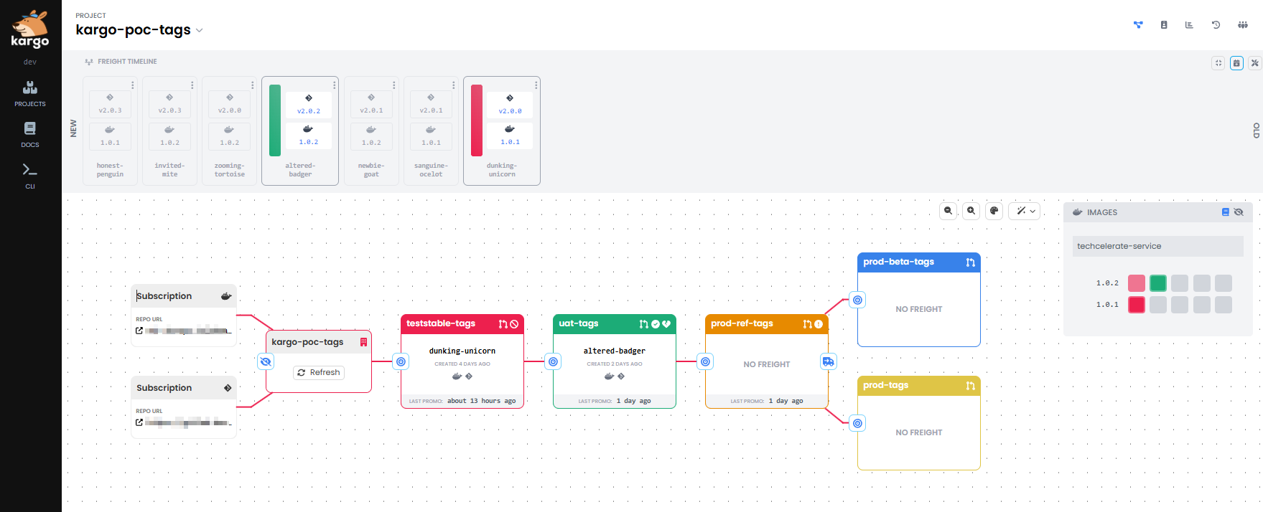This screenshot has height=512, width=1263.
Task: Hide the Images panel
Action: [1239, 212]
